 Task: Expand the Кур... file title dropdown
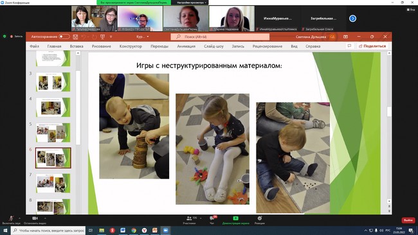[143, 37]
